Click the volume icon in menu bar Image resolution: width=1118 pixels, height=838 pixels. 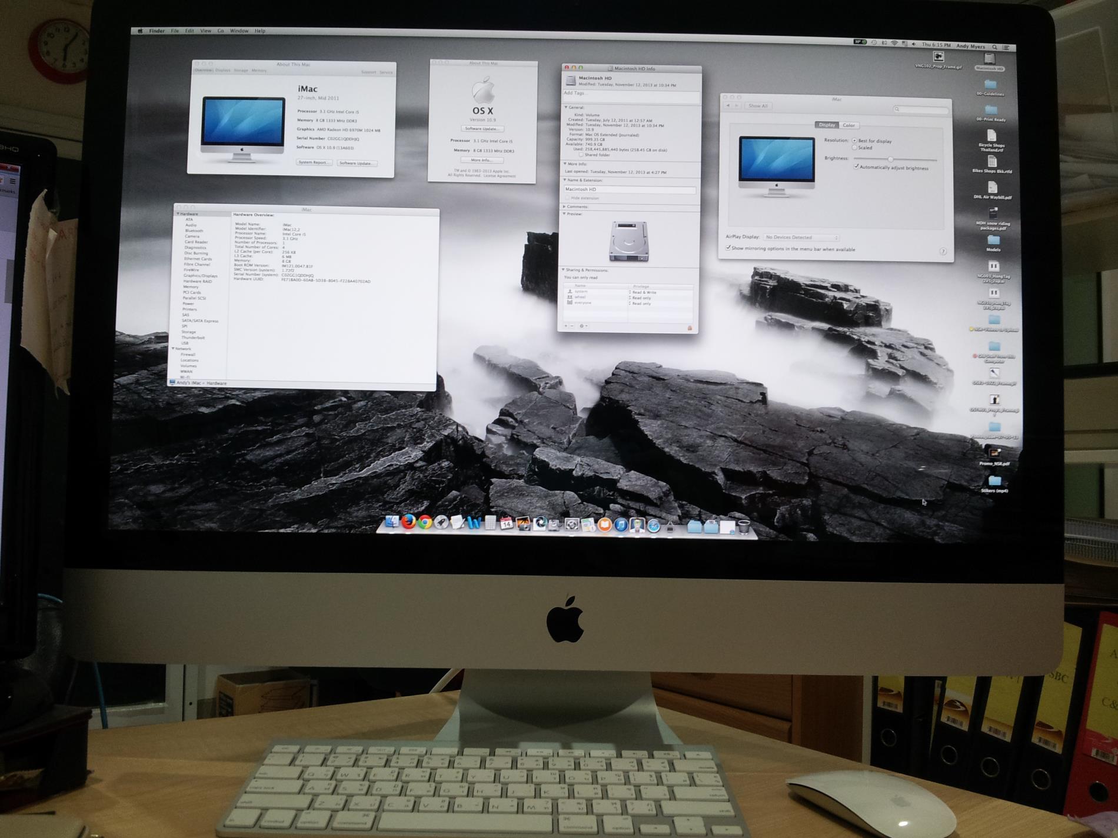tap(914, 44)
